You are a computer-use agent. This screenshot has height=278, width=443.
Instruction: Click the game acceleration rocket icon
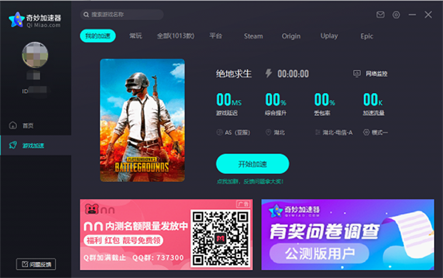point(13,145)
